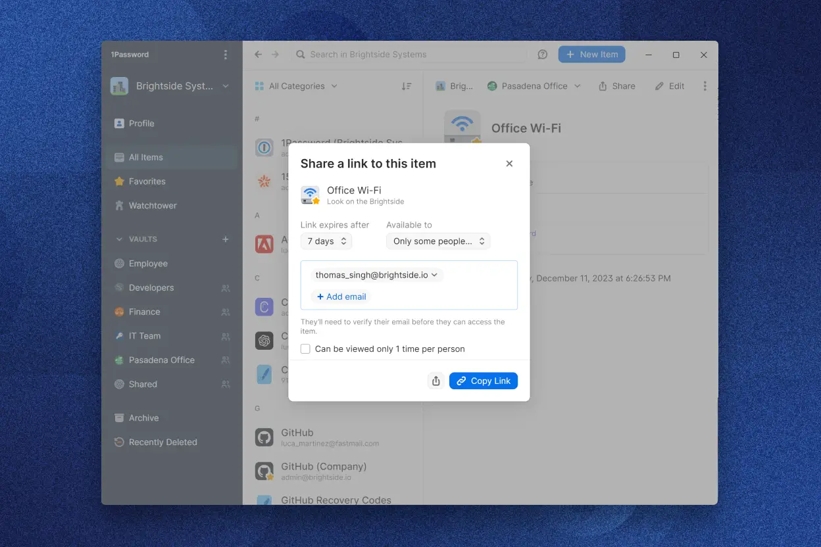Open Archive in the sidebar
Viewport: 821px width, 547px height.
(x=172, y=418)
